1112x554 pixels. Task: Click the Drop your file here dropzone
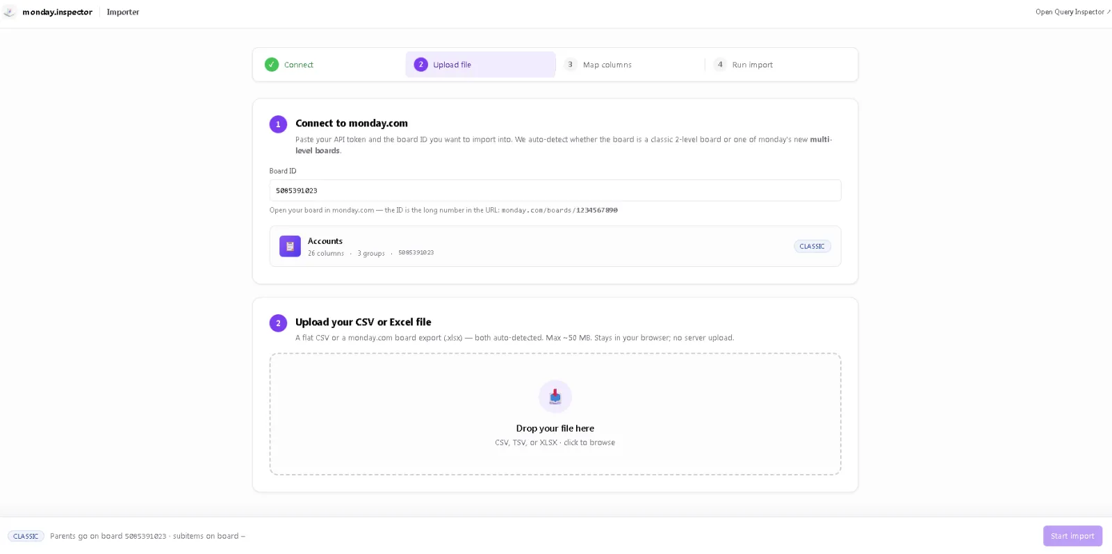coord(555,414)
